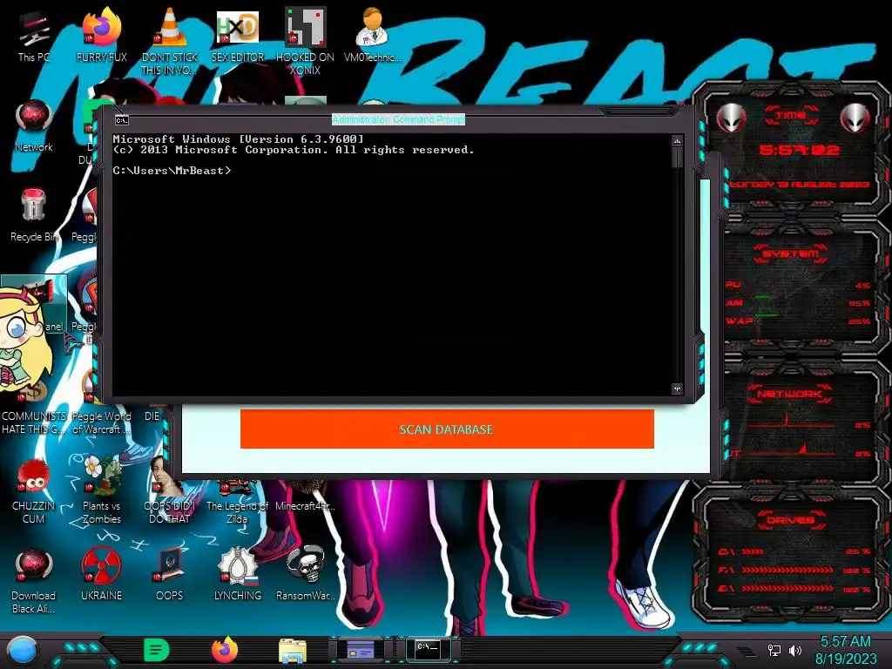Open the LYNCHING desktop shortcut
The height and width of the screenshot is (669, 892).
tap(238, 575)
